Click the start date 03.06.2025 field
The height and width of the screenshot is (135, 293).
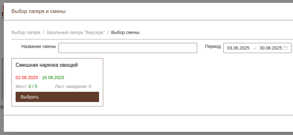point(238,48)
